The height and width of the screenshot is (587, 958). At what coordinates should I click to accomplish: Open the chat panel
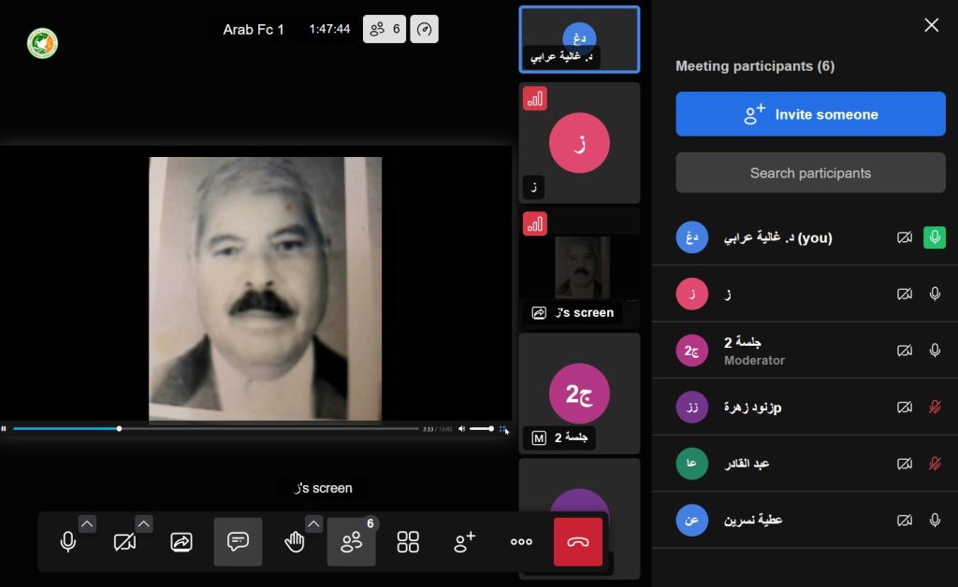pyautogui.click(x=238, y=541)
